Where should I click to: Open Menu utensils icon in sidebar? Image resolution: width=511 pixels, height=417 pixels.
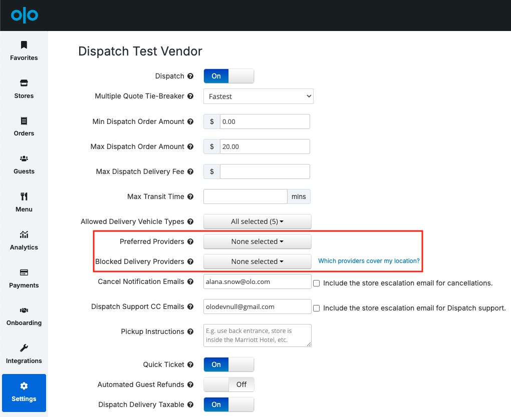pyautogui.click(x=24, y=196)
